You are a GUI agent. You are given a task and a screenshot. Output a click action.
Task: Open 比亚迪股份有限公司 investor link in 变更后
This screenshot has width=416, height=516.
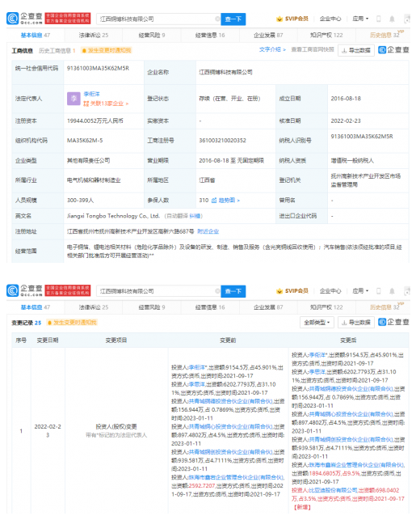333,490
